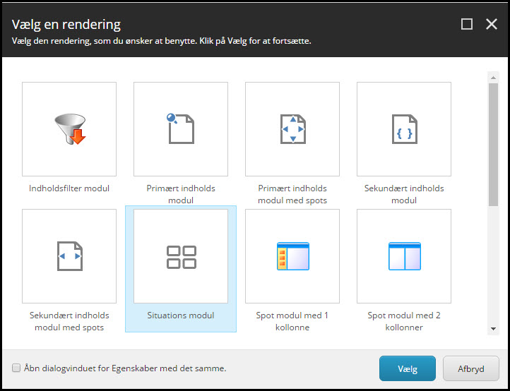
Task: Click the Vælg button
Action: coord(408,368)
